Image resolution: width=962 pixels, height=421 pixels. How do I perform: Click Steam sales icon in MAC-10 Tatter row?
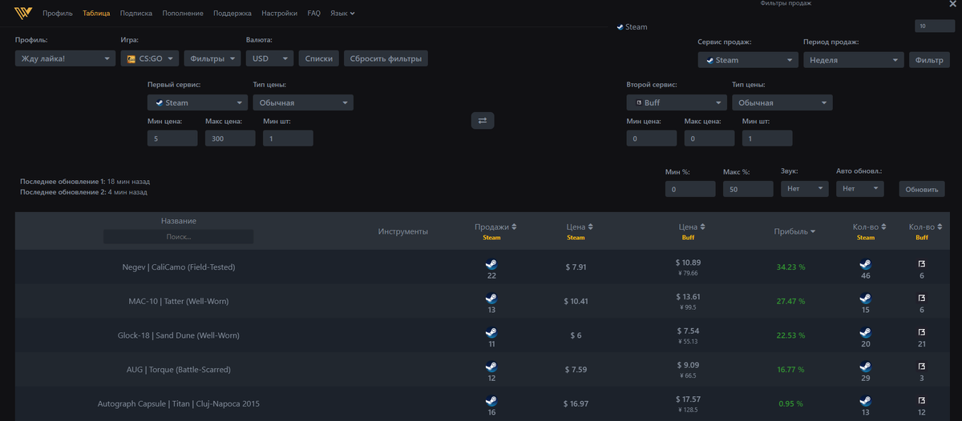(x=491, y=299)
